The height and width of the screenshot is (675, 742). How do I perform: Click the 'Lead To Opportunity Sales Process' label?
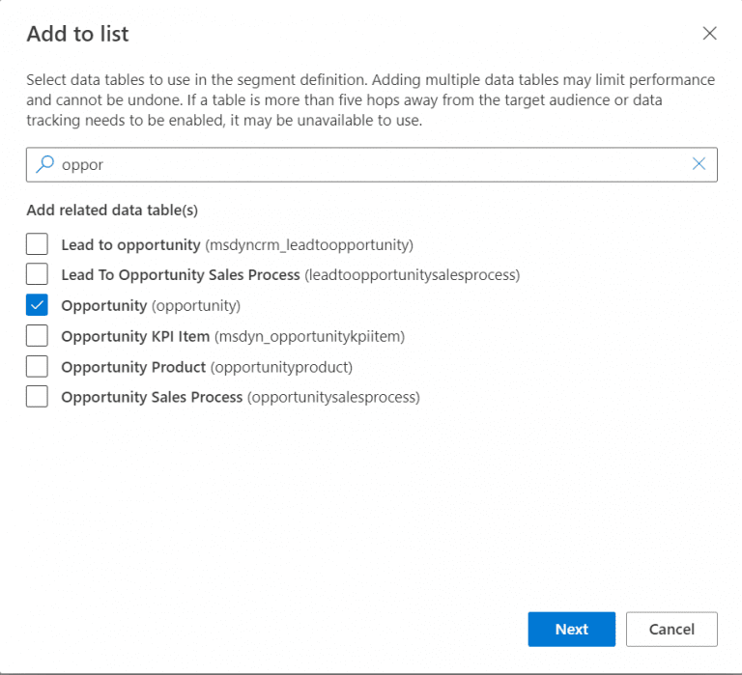[x=290, y=274]
